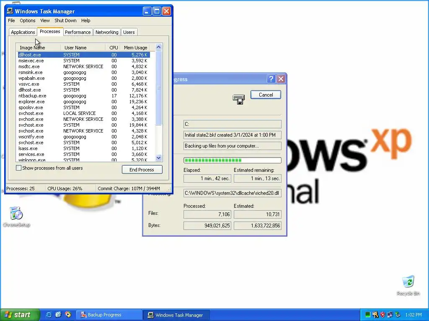The height and width of the screenshot is (321, 429).
Task: Click the Backing up files status field
Action: tap(232, 146)
